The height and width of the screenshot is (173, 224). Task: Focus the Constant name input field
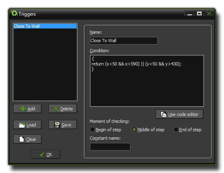[x=110, y=147]
